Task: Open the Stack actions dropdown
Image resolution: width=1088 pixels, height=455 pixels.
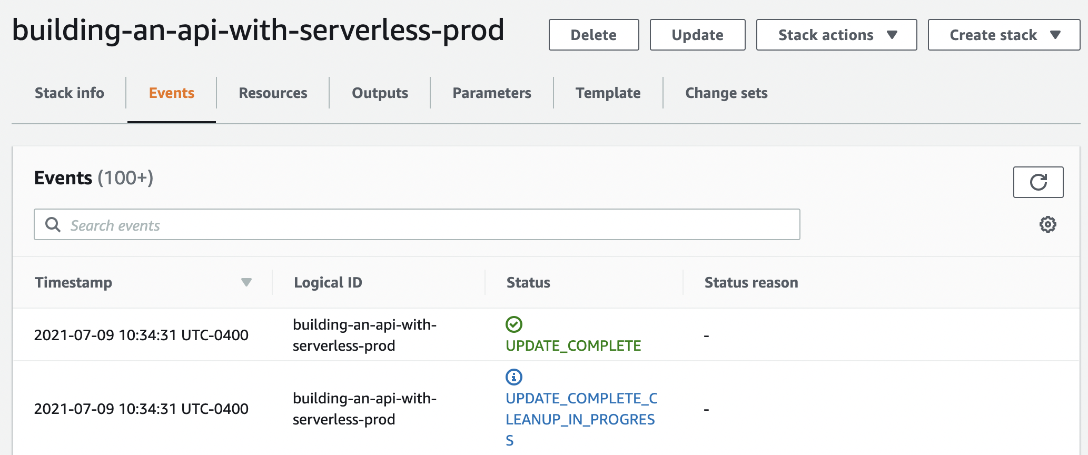Action: point(836,35)
